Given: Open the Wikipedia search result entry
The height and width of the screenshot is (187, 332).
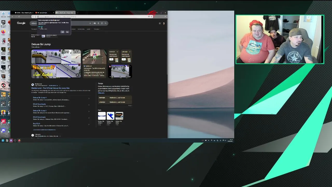Looking at the screenshot, I should click(47, 136).
